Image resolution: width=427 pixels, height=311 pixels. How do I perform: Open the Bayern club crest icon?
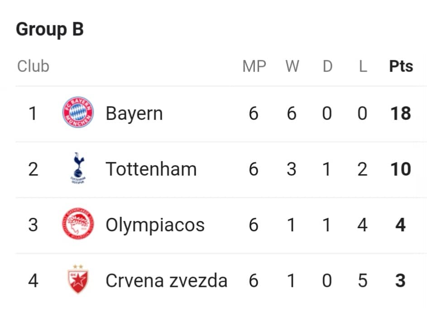78,112
